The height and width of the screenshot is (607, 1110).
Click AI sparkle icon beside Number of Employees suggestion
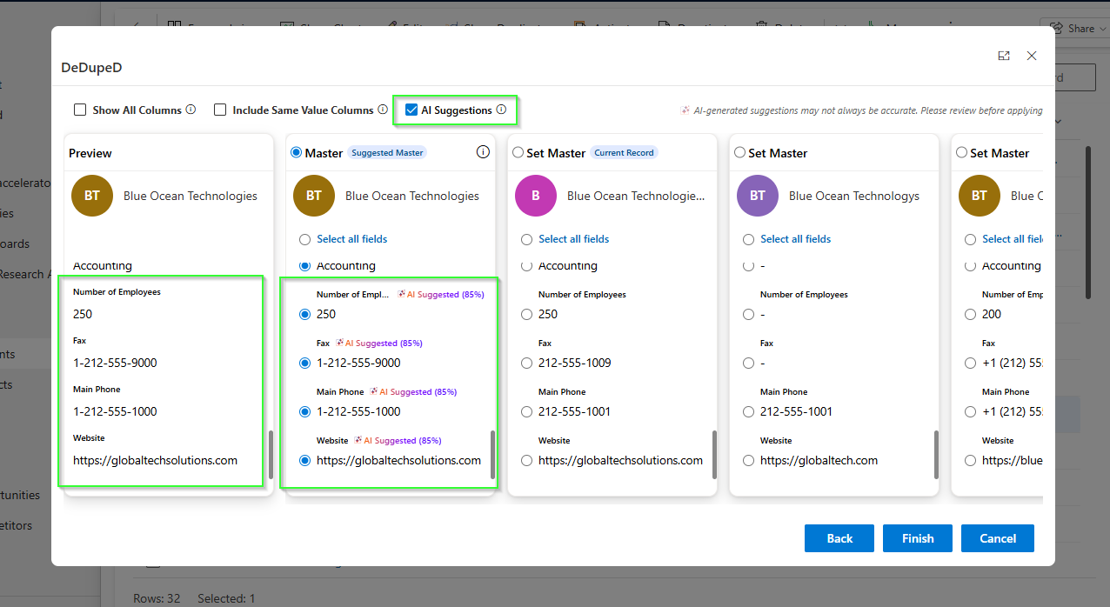[x=402, y=294]
